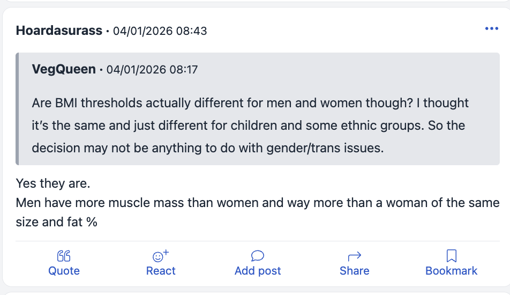Screen dimensions: 510x295
Task: Select the Add post text label
Action: coord(258,271)
